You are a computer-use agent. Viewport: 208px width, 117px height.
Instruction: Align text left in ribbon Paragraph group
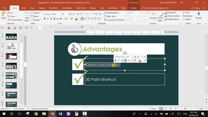click(82, 19)
